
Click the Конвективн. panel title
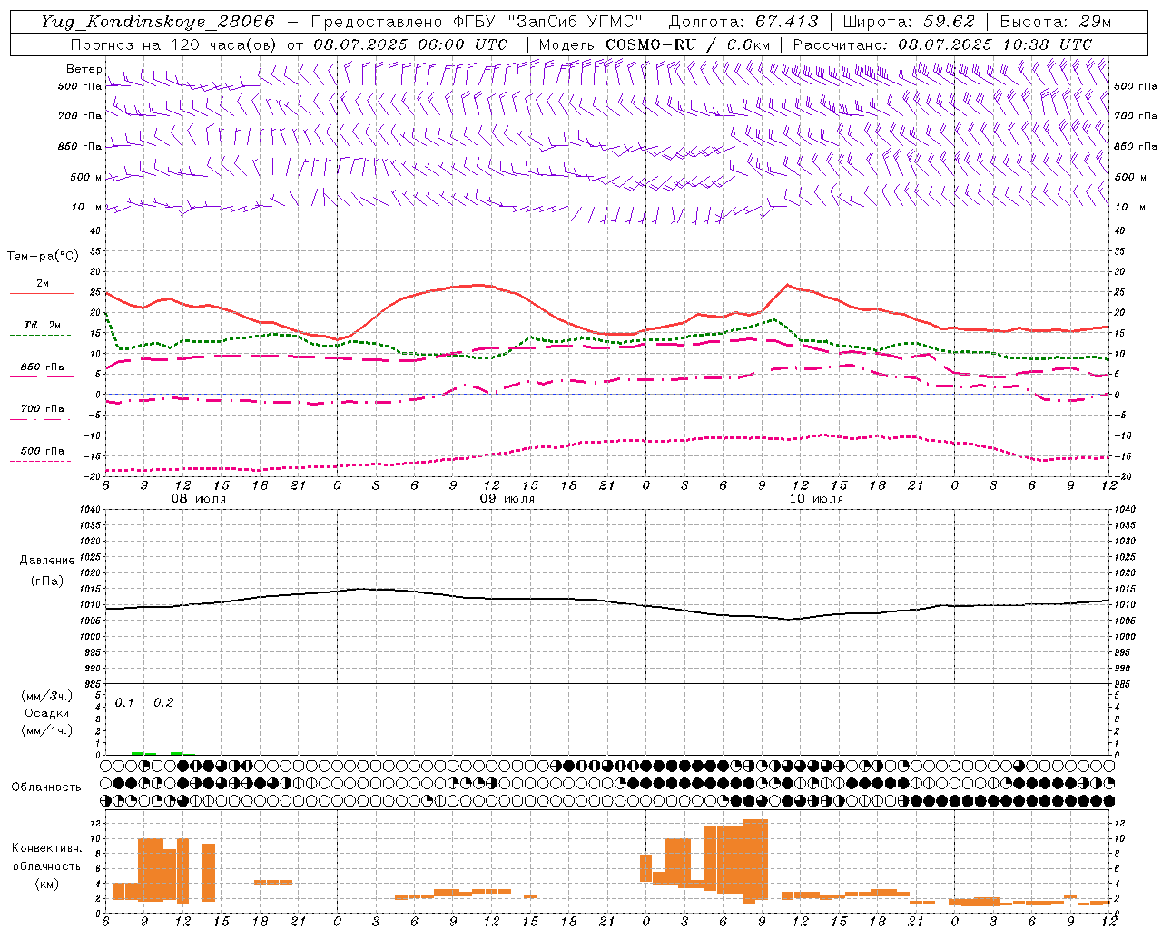point(46,848)
